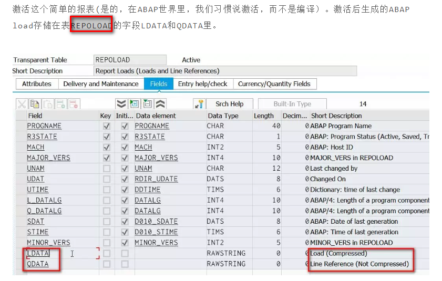Click the INT2 data type in MACH row
The image size is (442, 281).
215,148
